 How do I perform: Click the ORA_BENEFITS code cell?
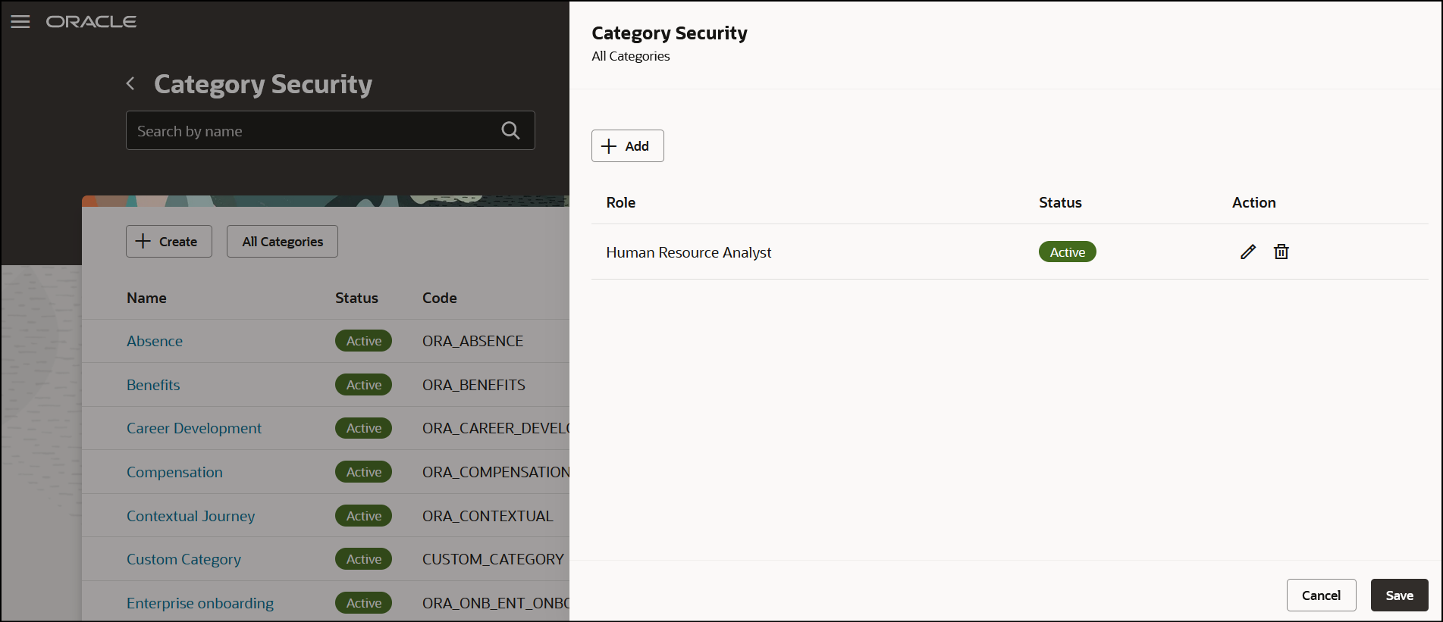[474, 385]
